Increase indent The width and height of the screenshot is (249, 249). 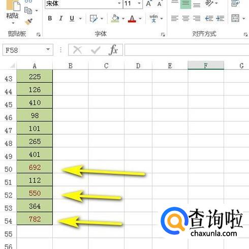[x=221, y=18]
